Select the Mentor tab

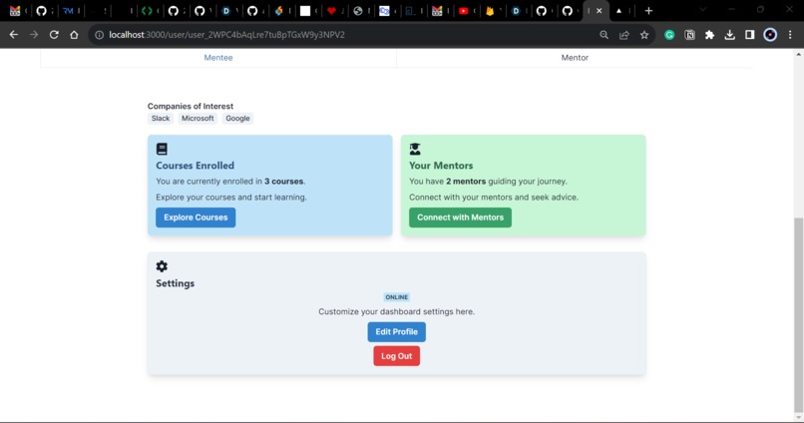click(x=575, y=58)
